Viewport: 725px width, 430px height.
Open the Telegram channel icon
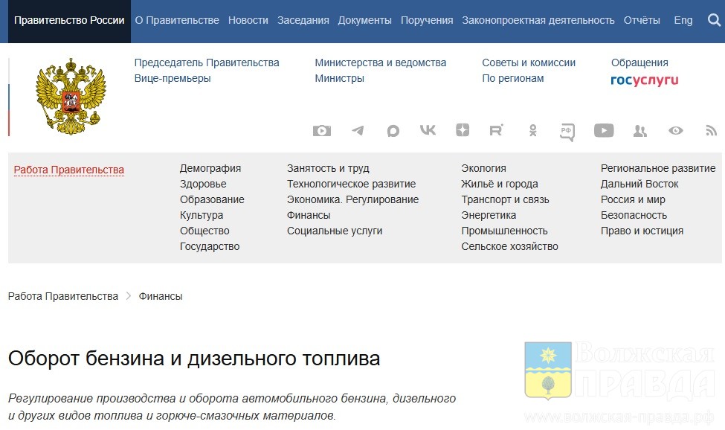(358, 131)
